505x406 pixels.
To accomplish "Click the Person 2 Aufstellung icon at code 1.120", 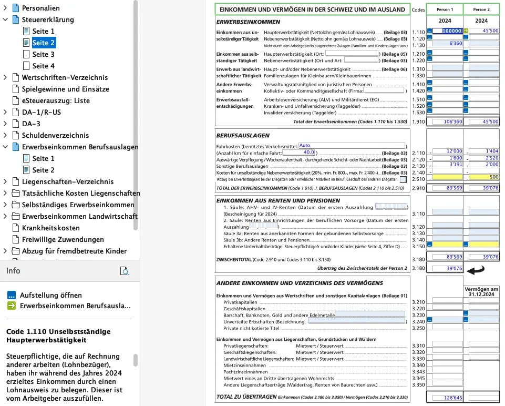I will pyautogui.click(x=466, y=38).
